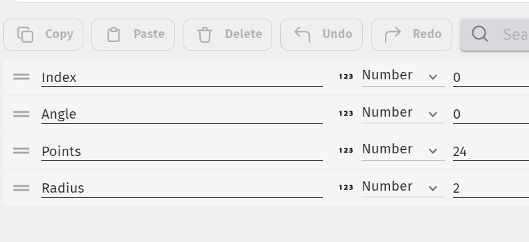Viewport: 529px width, 242px height.
Task: Grab the Angle row drag handle
Action: pyautogui.click(x=21, y=114)
